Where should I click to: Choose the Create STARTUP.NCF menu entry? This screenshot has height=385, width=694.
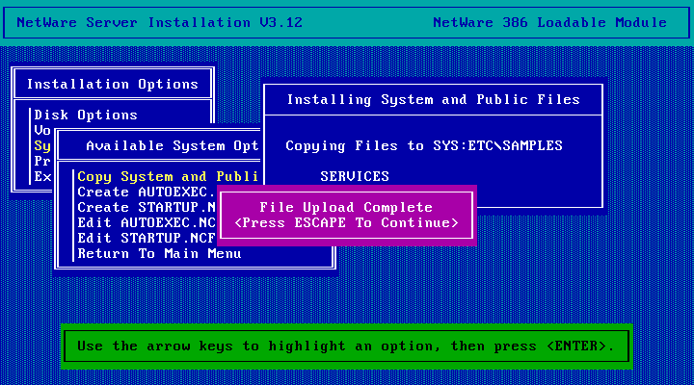[x=147, y=207]
